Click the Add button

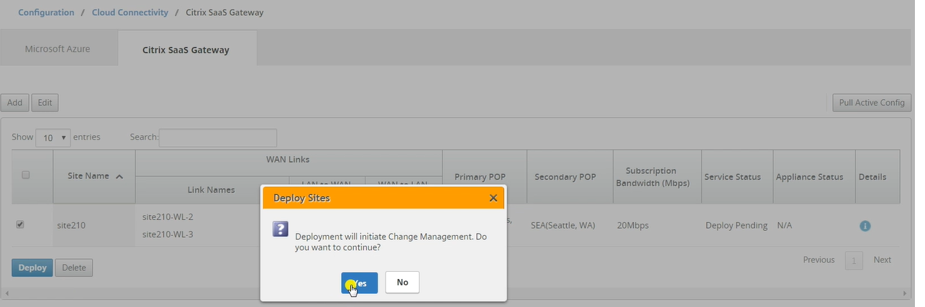click(x=14, y=103)
